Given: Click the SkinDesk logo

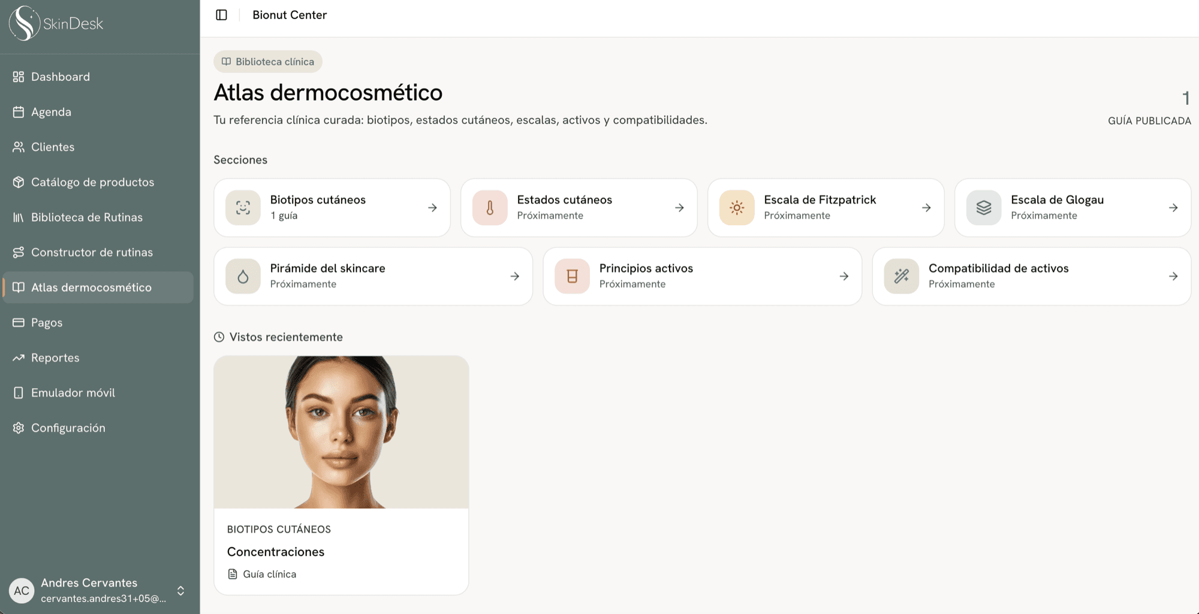Looking at the screenshot, I should pyautogui.click(x=56, y=23).
